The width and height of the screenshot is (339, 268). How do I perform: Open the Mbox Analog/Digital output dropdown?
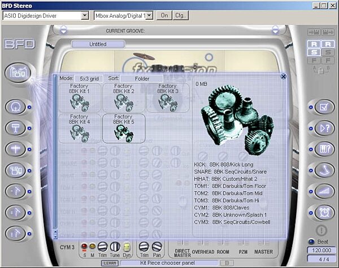pyautogui.click(x=149, y=16)
